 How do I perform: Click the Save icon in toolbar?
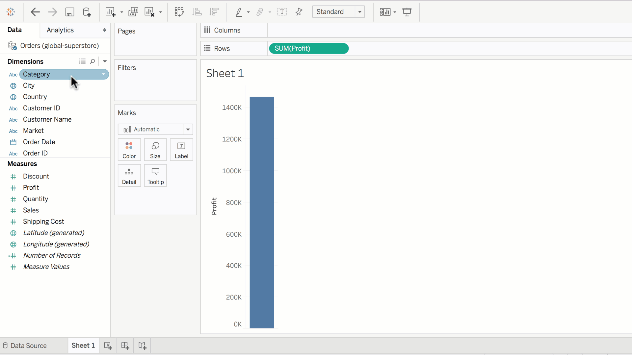tap(69, 12)
